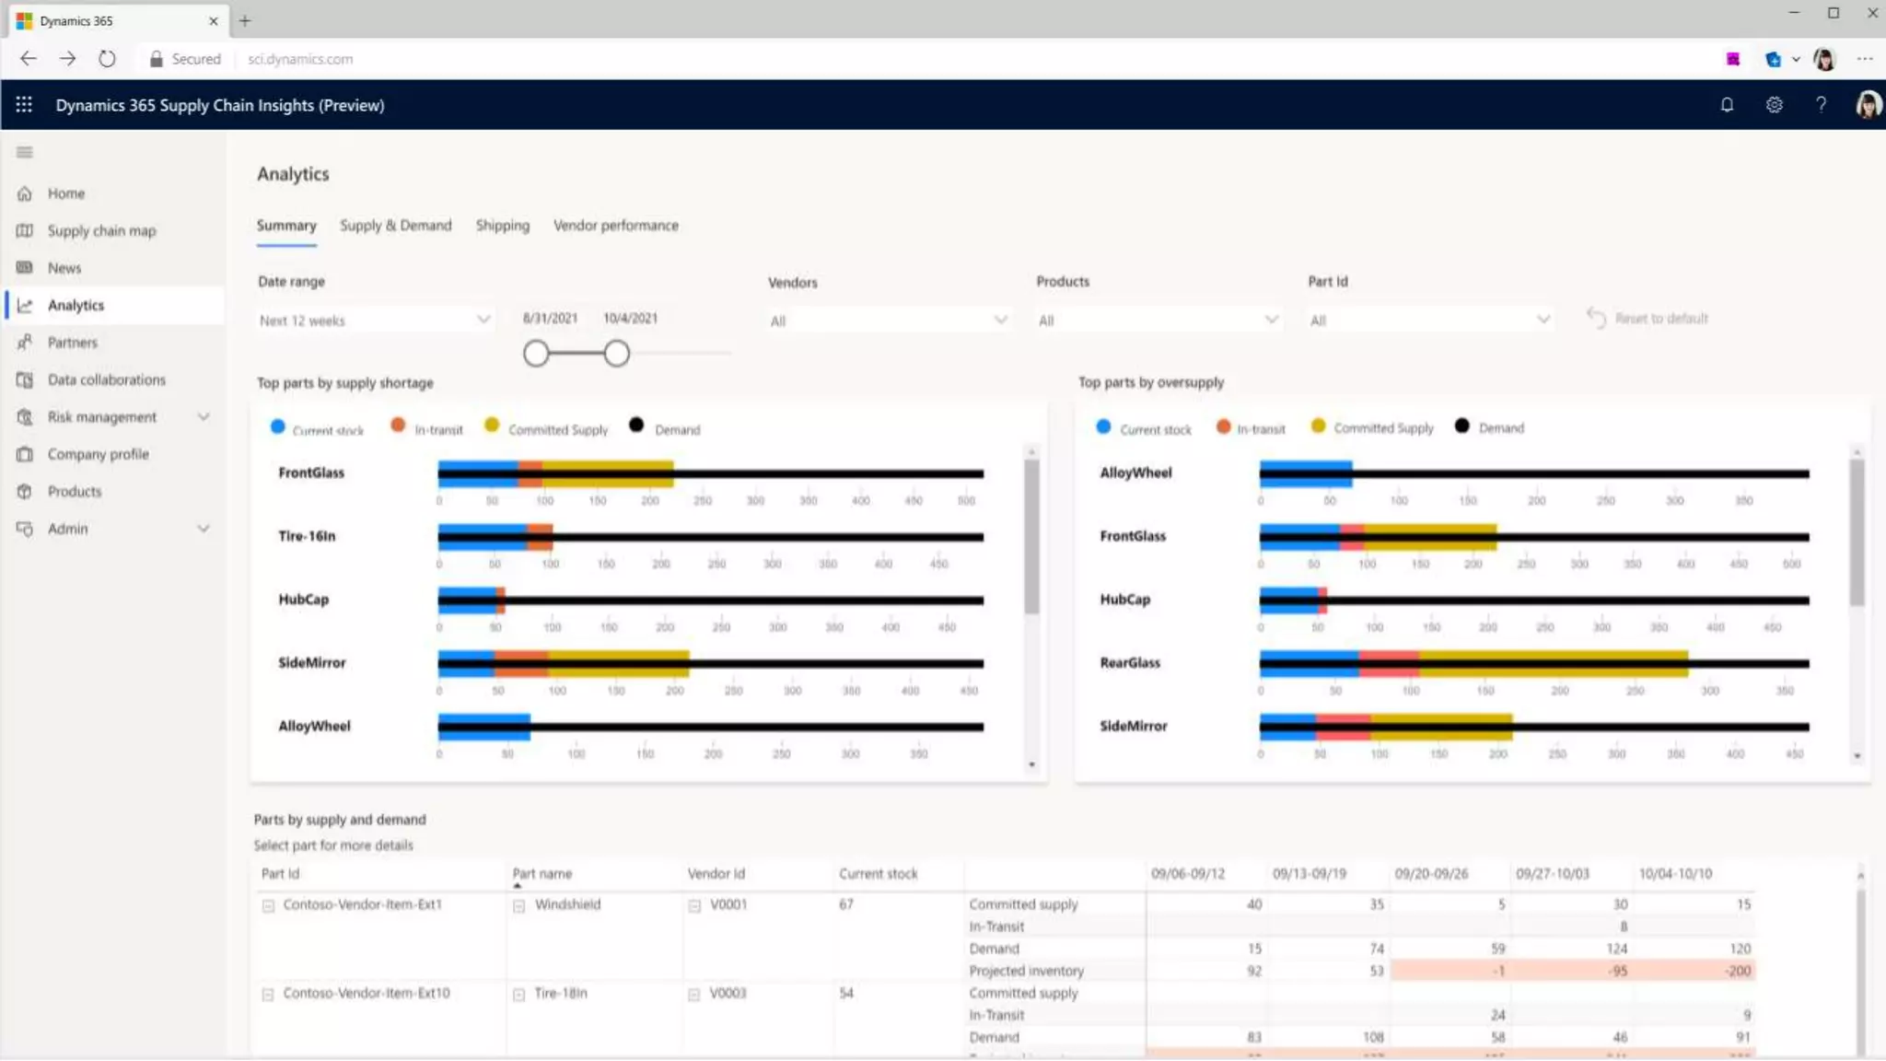The height and width of the screenshot is (1061, 1886).
Task: Toggle the V0003 vendor row expander
Action: (x=694, y=995)
